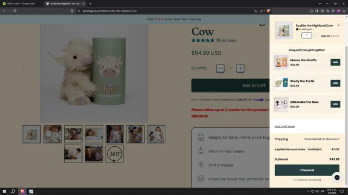This screenshot has height=195, width=348.
Task: Decrease cart item quantity with minus
Action: (x=299, y=35)
